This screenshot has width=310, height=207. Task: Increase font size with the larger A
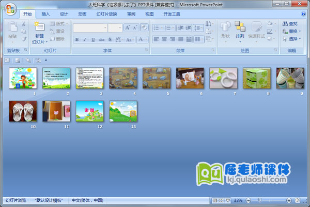(127, 27)
